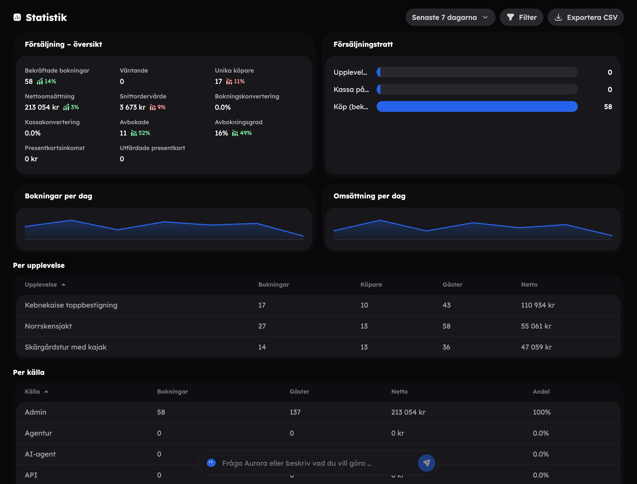This screenshot has width=637, height=484.
Task: Select the Admin source row
Action: click(x=318, y=412)
